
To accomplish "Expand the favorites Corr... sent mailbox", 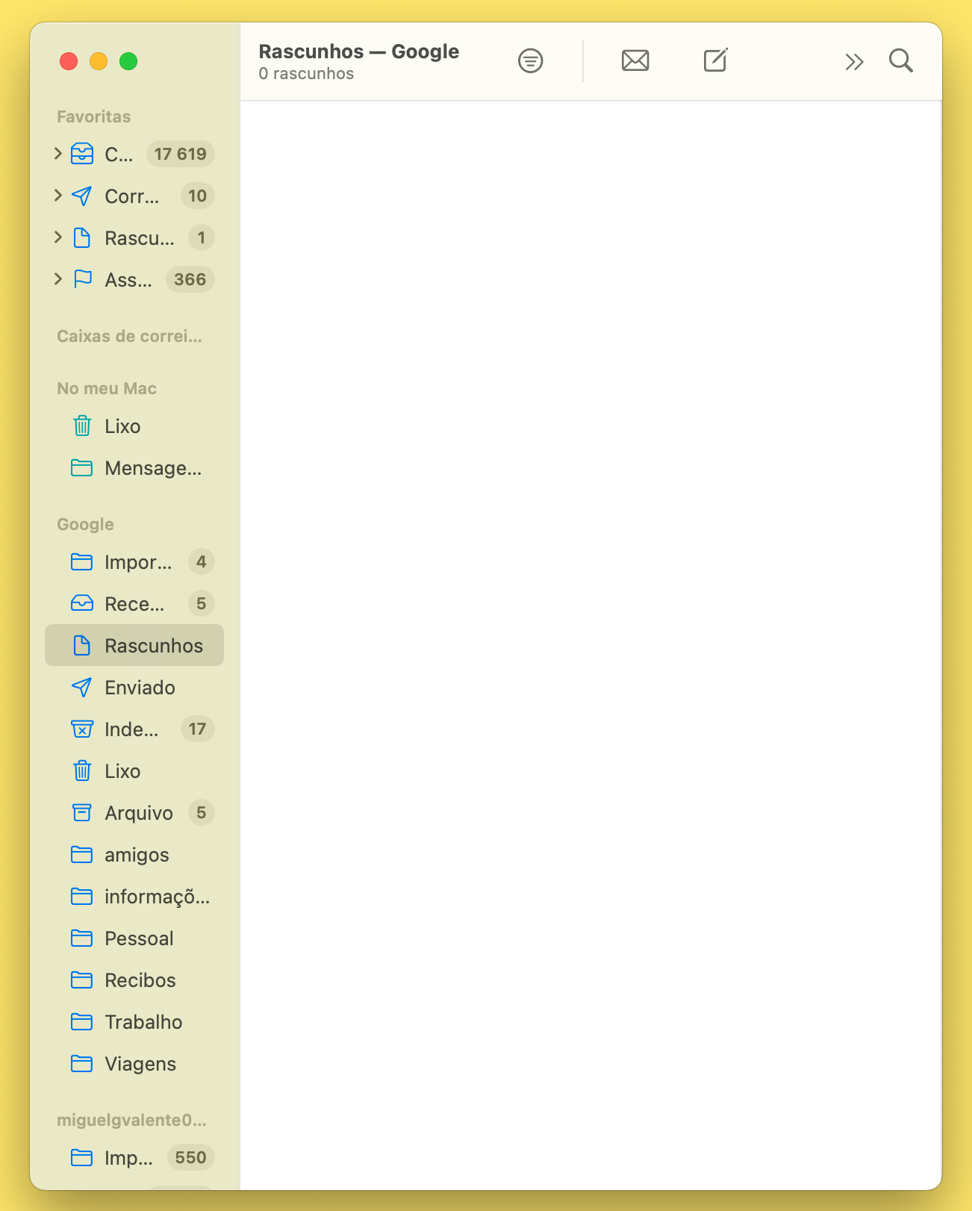I will point(58,196).
